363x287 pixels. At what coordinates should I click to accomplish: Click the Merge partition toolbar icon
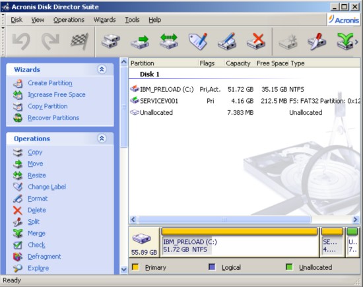point(345,41)
